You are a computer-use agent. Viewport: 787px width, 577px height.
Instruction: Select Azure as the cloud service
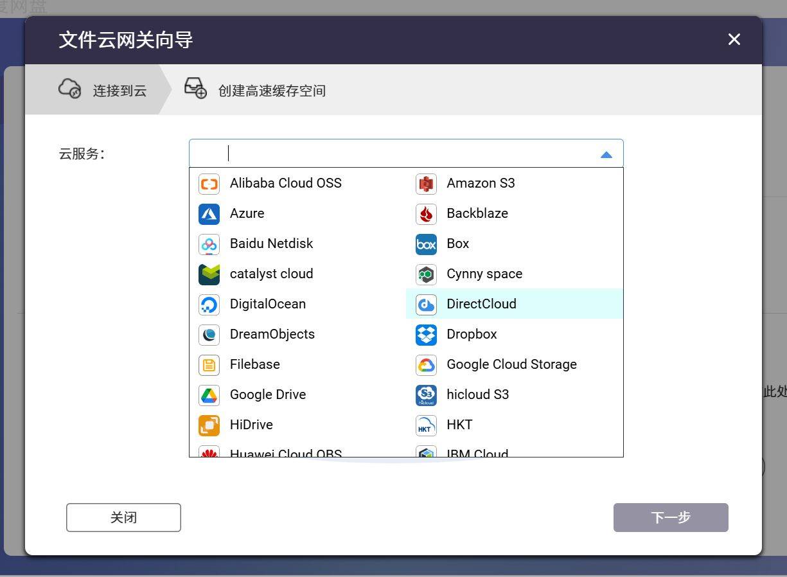click(x=297, y=213)
